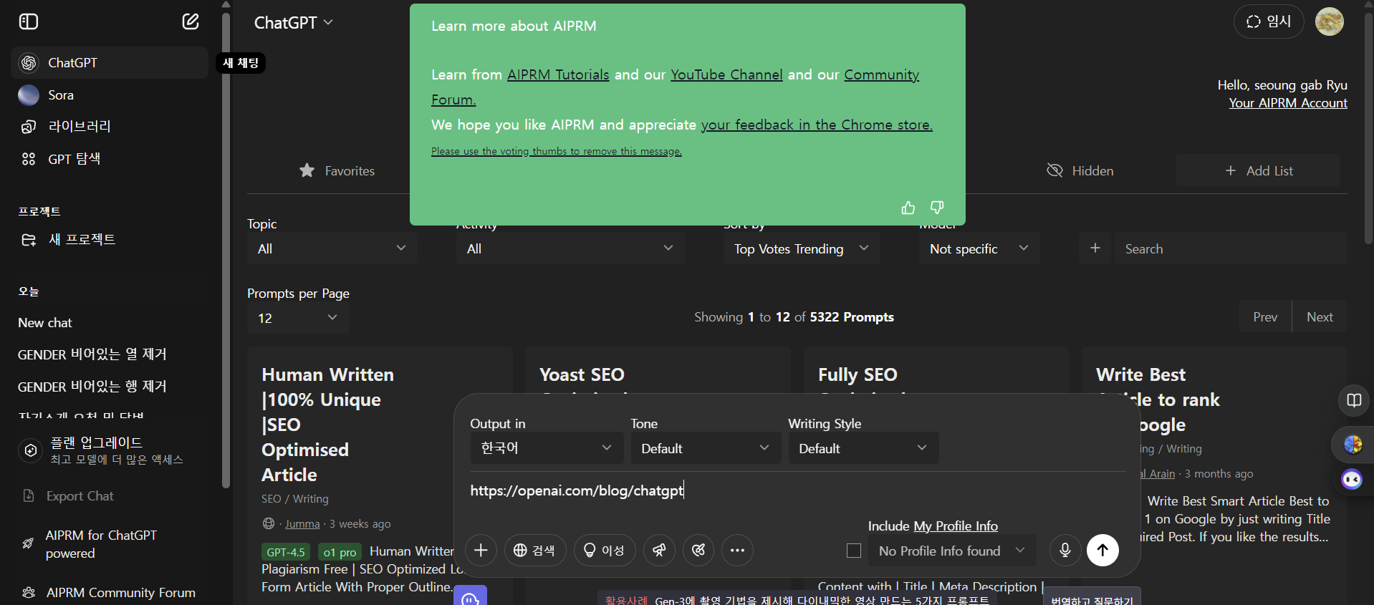This screenshot has width=1374, height=605.
Task: Click the purple mask icon on right edge
Action: tap(1352, 479)
